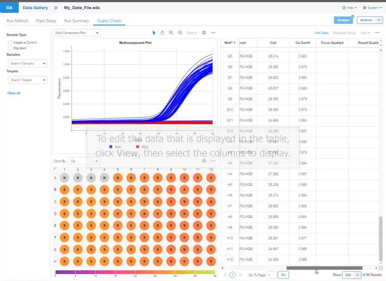Click the double chevron next to Data Gallery
Screen dimensions: 386x281
56,8
